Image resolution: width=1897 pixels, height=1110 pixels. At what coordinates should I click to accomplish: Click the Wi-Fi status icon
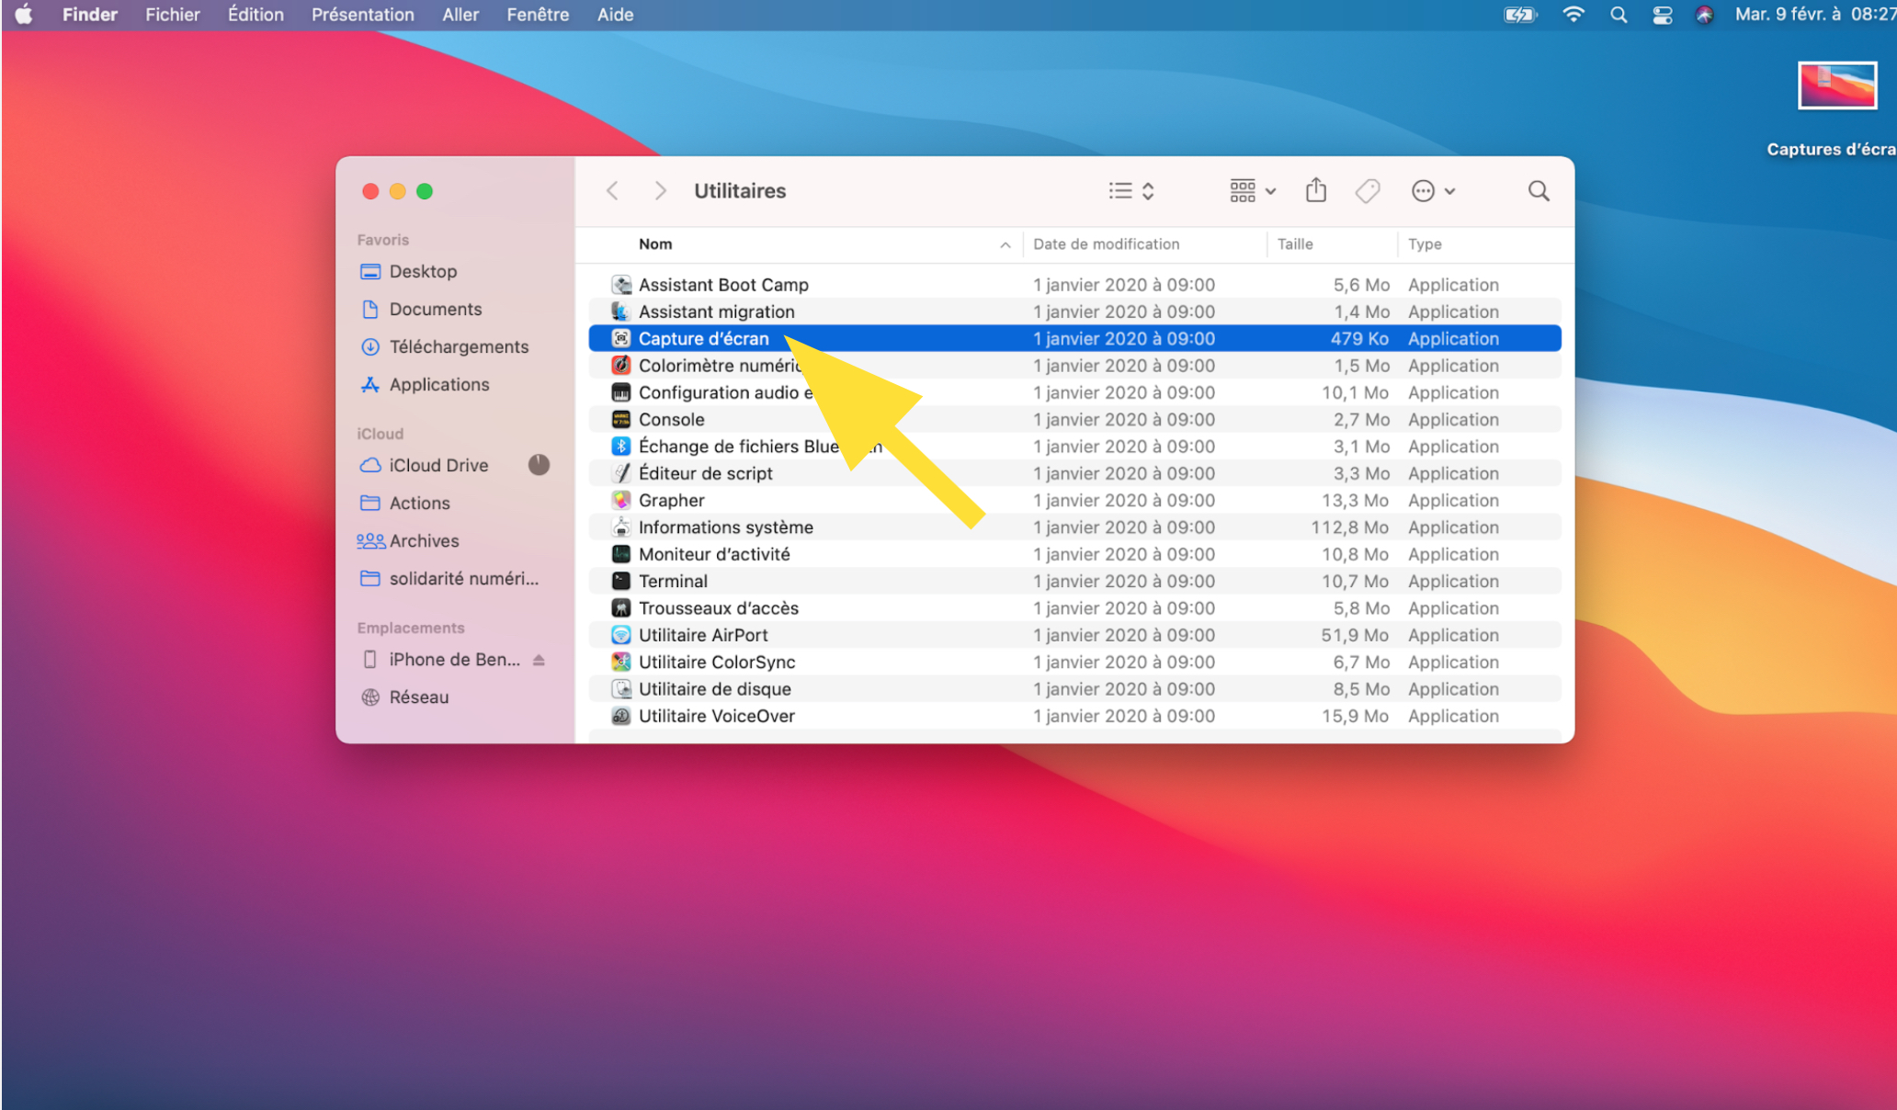pyautogui.click(x=1573, y=15)
